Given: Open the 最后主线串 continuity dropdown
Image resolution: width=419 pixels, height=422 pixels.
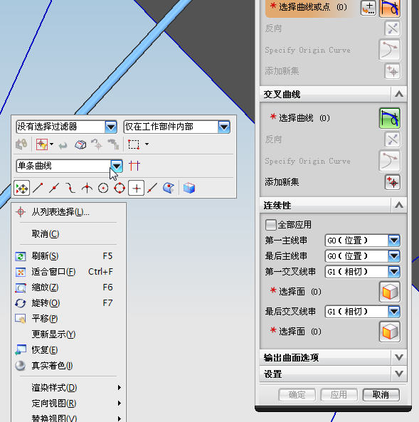Looking at the screenshot, I should (394, 256).
